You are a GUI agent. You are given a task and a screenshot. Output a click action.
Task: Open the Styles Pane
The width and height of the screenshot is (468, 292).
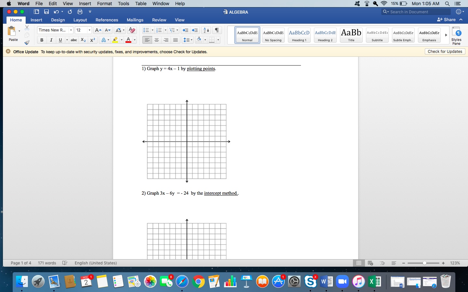456,36
